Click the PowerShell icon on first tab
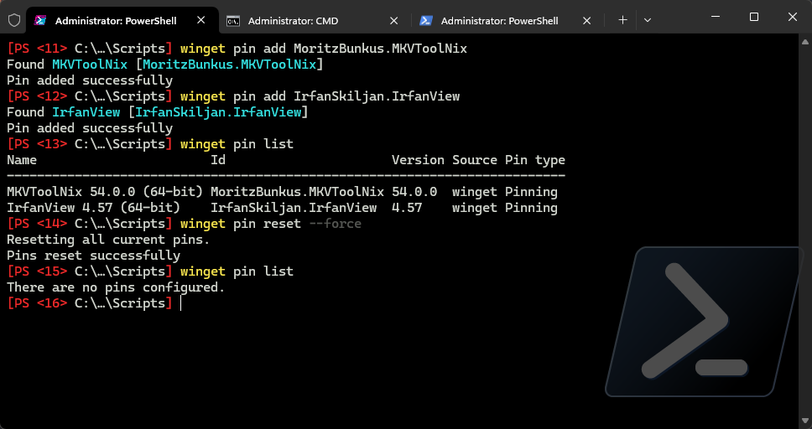The height and width of the screenshot is (429, 812). pyautogui.click(x=40, y=20)
